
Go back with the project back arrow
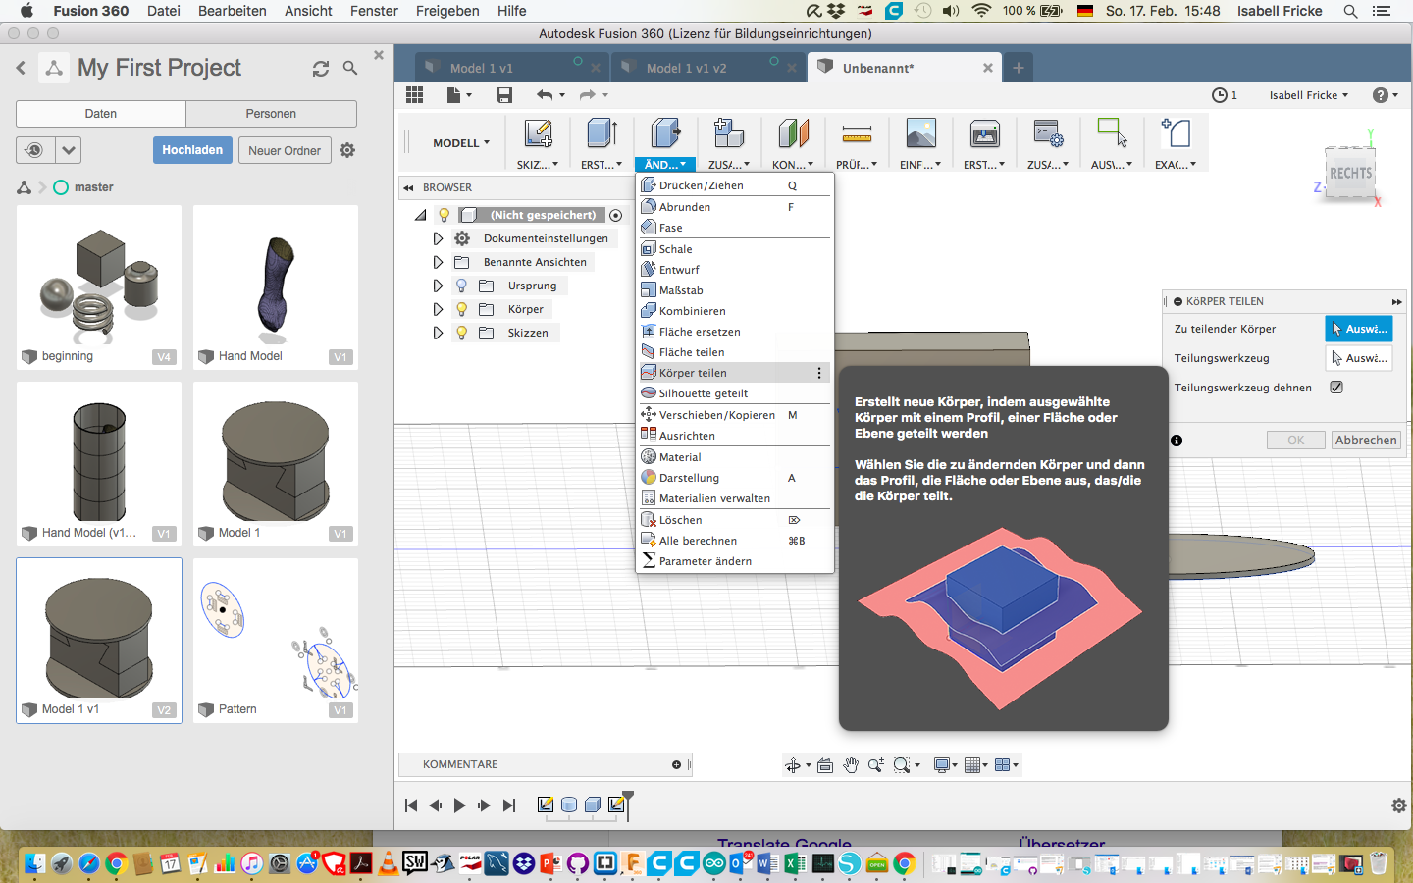21,68
